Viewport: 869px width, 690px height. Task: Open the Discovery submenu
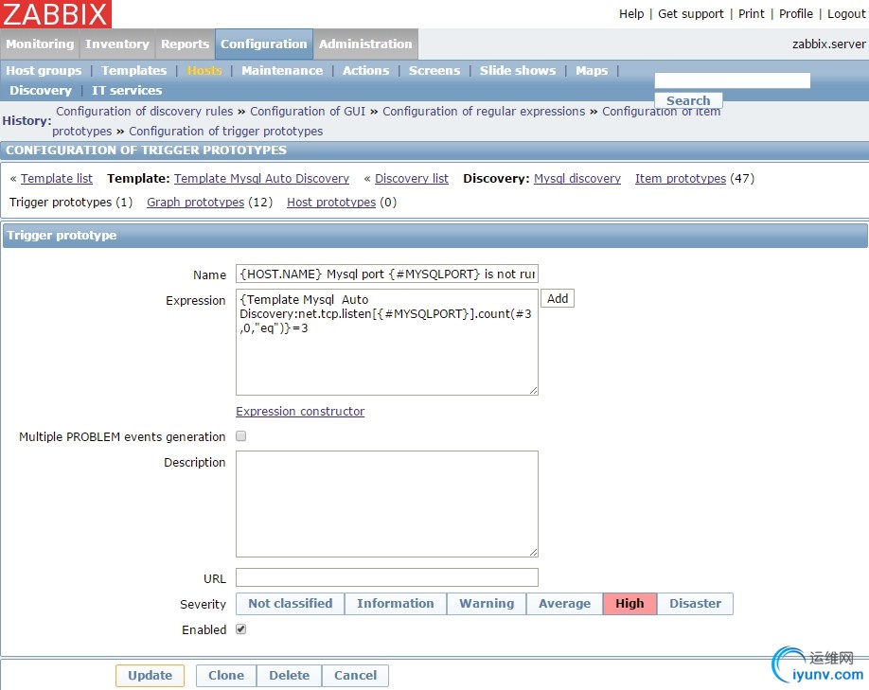(41, 90)
